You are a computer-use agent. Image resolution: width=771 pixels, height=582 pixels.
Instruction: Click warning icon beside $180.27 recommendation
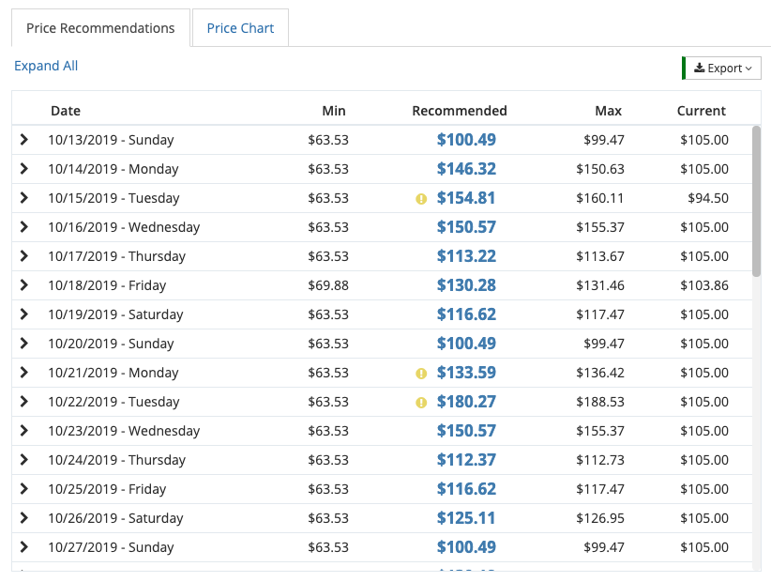tap(421, 403)
